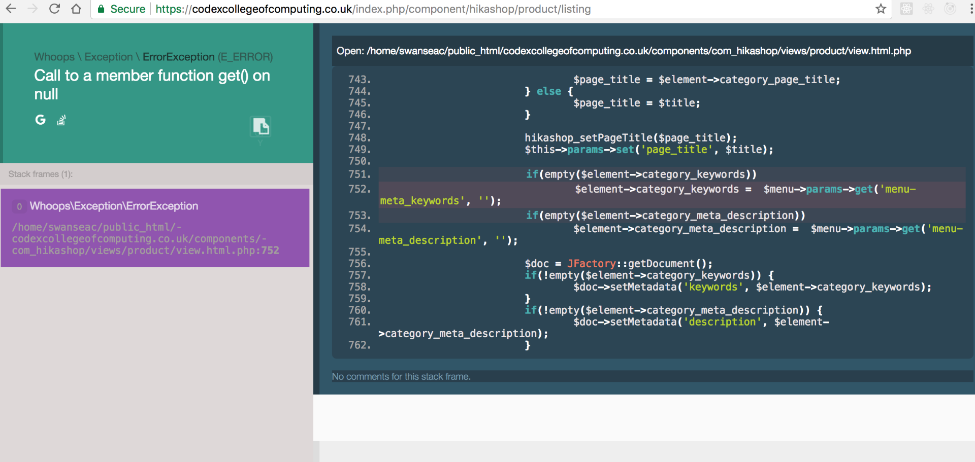Open the view.html.php file path link
The height and width of the screenshot is (462, 975).
coord(624,51)
